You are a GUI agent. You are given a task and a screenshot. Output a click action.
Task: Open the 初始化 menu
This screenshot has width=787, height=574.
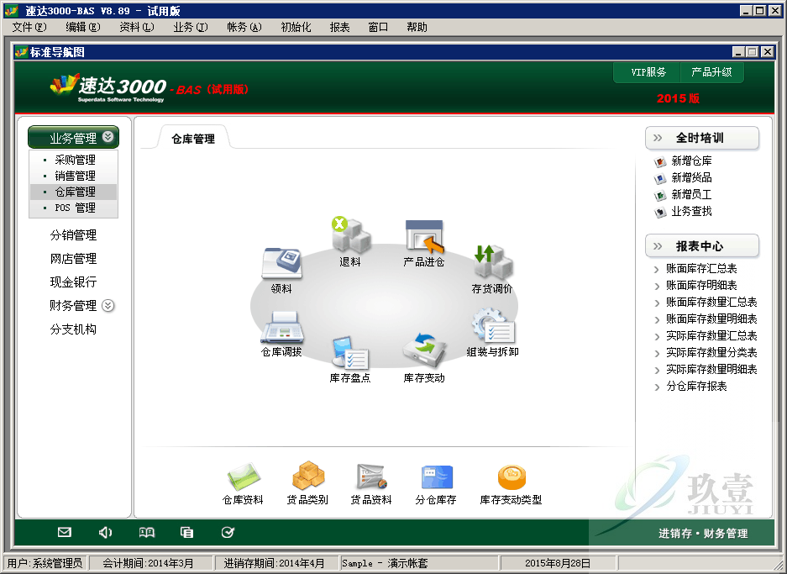pos(296,27)
